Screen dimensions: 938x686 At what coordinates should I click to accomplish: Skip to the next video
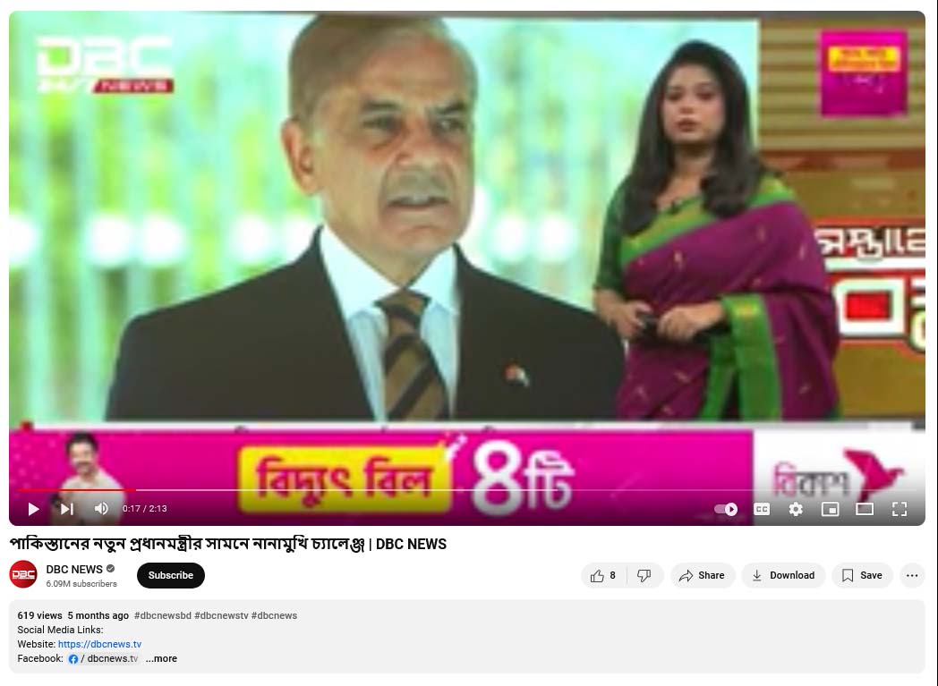point(67,509)
